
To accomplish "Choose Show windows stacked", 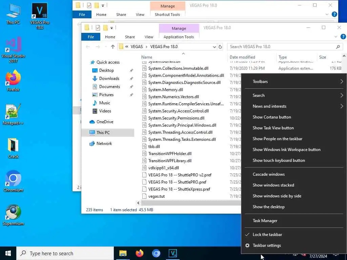I will pyautogui.click(x=294, y=185).
